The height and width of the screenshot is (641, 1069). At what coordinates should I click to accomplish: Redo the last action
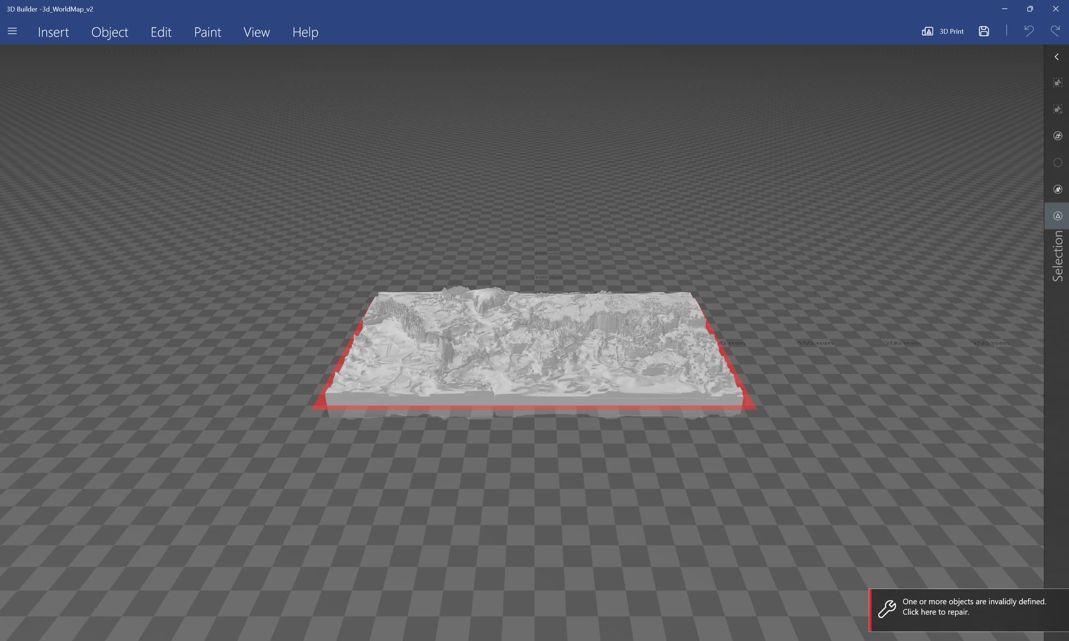click(x=1055, y=31)
